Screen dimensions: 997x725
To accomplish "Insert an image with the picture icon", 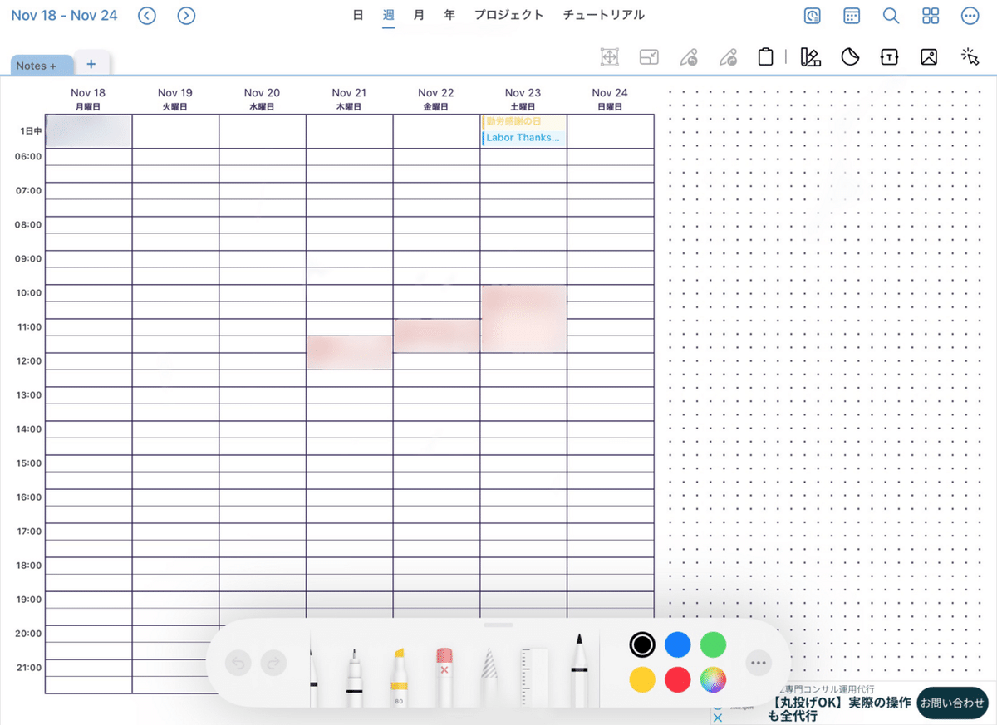I will pyautogui.click(x=929, y=56).
